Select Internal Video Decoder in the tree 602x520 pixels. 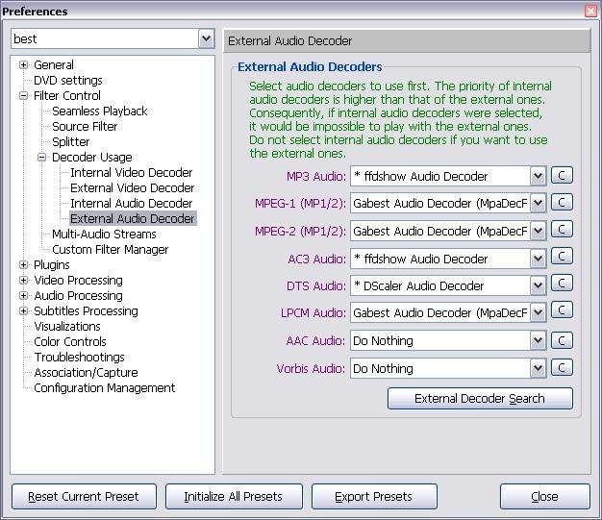(131, 173)
